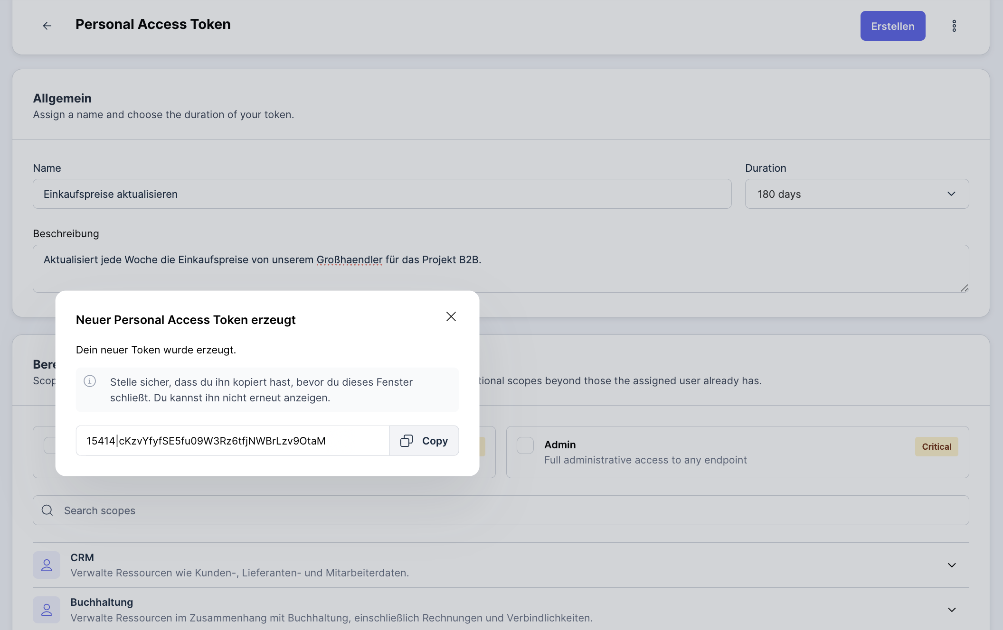Click the info icon in the token dialog

(90, 381)
